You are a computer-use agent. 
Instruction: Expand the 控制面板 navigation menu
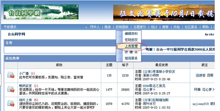click(122, 27)
